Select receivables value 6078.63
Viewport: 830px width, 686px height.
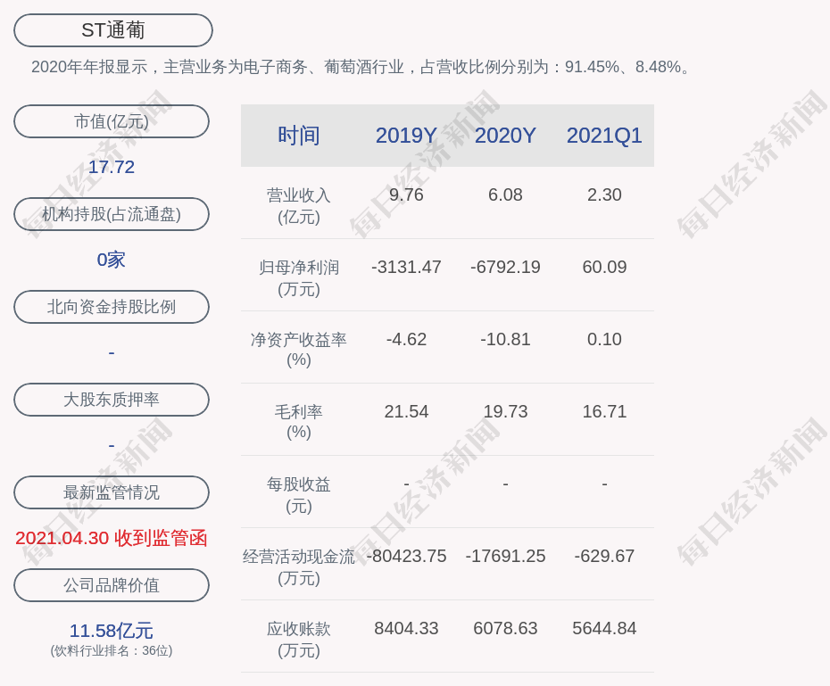click(505, 628)
